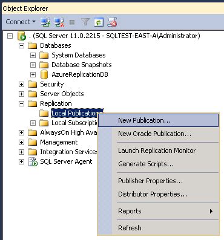Expand the Security folder

pyautogui.click(x=21, y=84)
